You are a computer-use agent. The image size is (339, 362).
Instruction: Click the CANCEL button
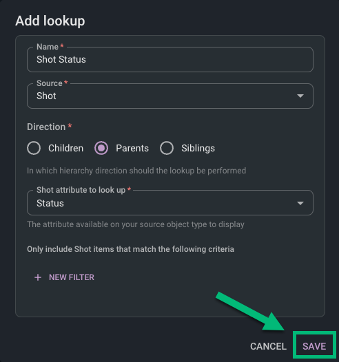[x=268, y=346]
